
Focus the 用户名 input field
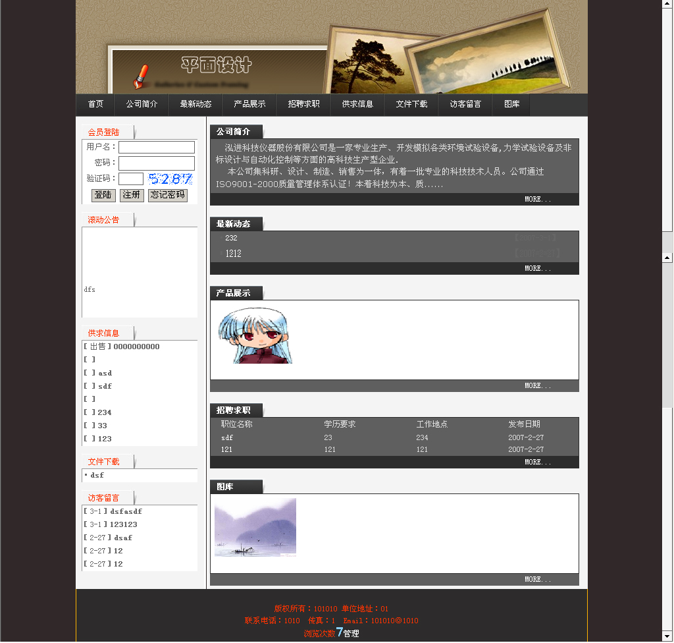[157, 147]
